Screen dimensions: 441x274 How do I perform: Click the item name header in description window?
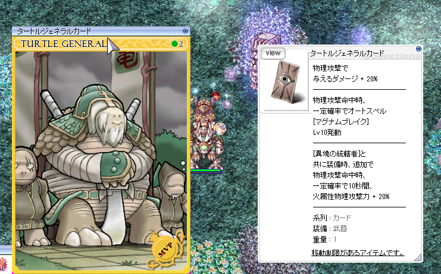pyautogui.click(x=347, y=53)
